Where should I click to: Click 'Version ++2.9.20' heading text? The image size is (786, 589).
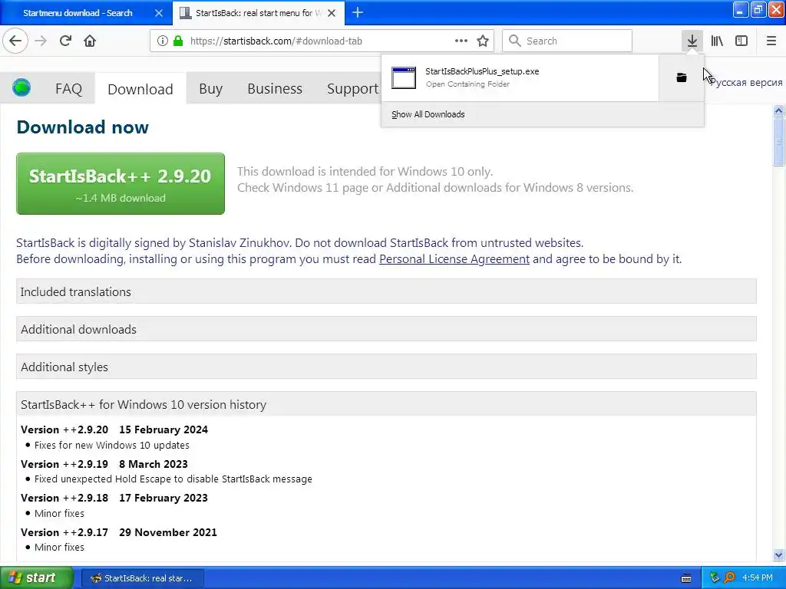click(64, 429)
